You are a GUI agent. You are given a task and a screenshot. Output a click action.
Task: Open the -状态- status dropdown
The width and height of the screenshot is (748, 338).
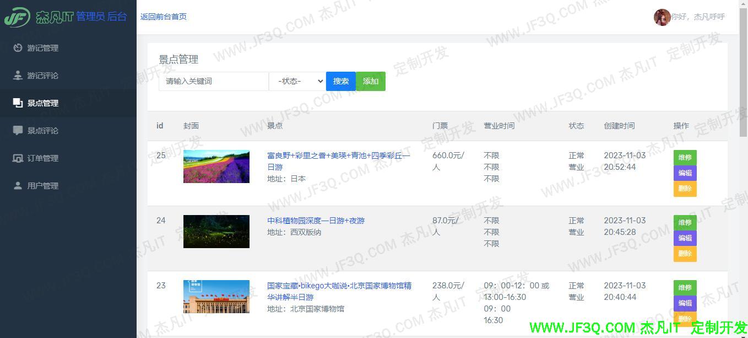[x=297, y=81]
